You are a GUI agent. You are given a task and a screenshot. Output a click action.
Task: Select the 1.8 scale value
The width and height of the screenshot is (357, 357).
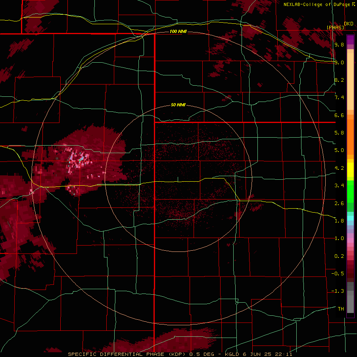(339, 221)
